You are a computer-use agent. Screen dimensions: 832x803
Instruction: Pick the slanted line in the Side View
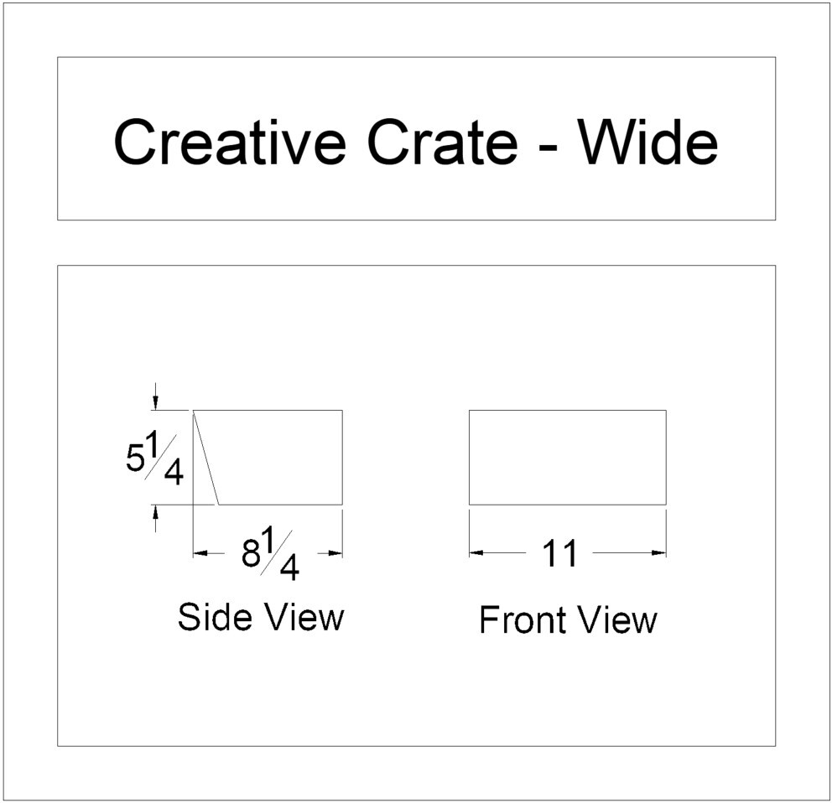click(x=206, y=458)
